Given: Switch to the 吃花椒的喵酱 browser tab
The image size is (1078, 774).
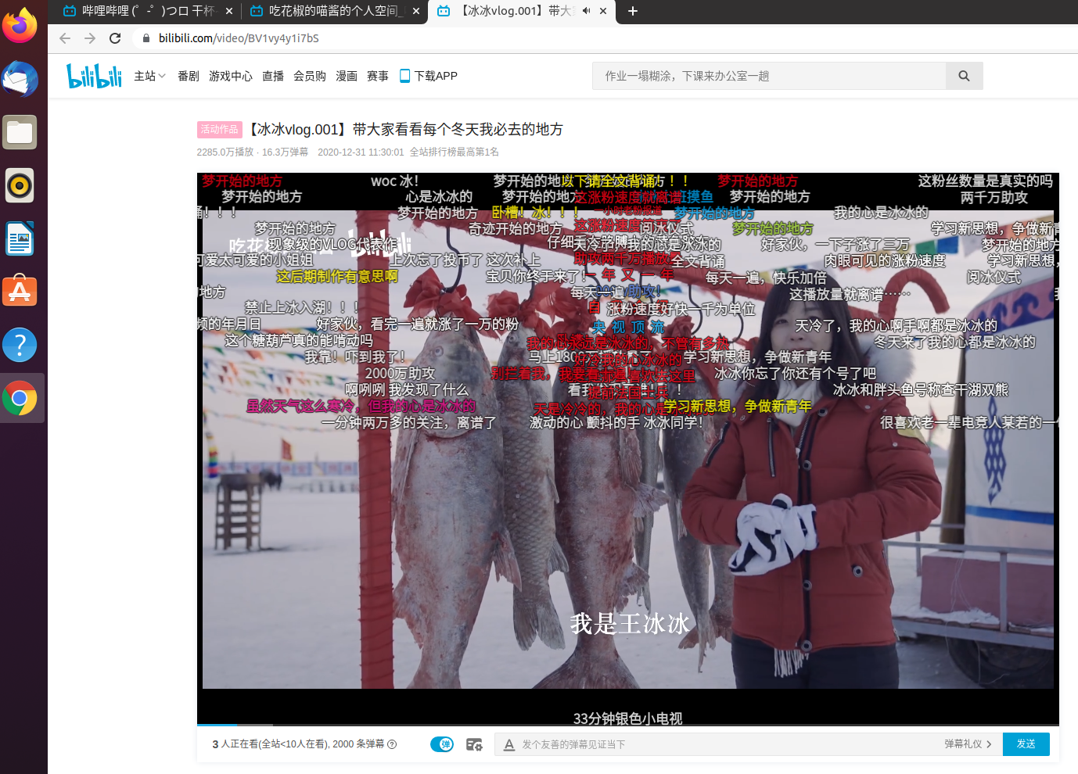Looking at the screenshot, I should [329, 11].
